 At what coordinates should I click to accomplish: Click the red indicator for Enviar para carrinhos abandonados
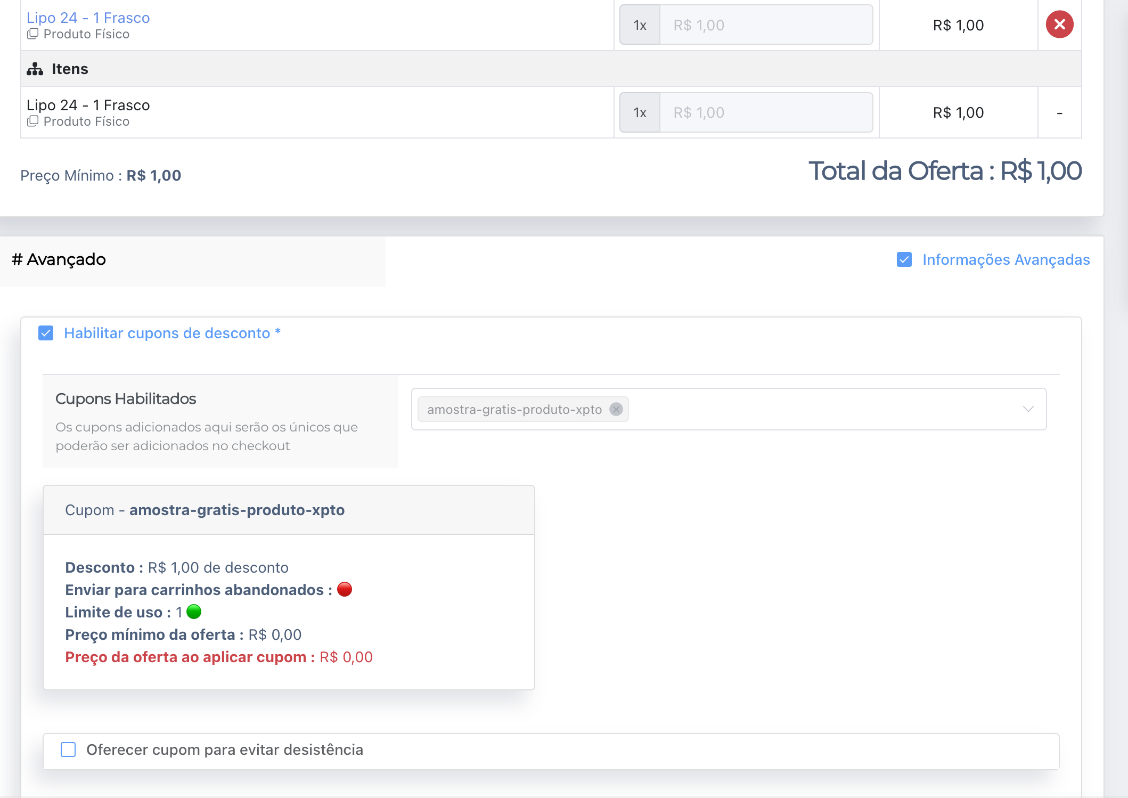tap(345, 589)
